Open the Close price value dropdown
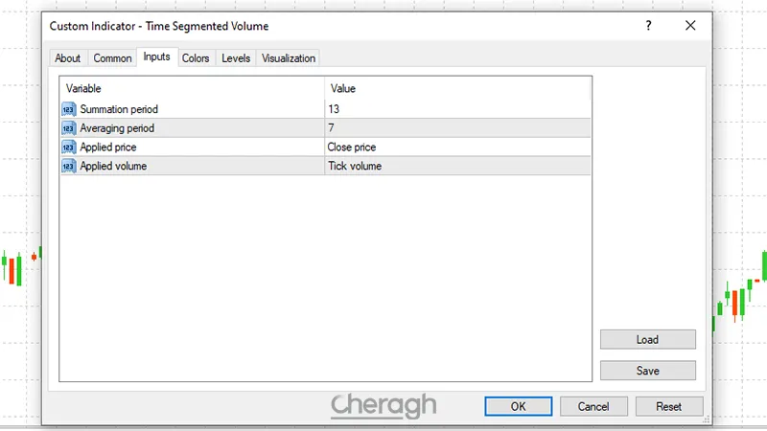Image resolution: width=767 pixels, height=431 pixels. pyautogui.click(x=457, y=147)
